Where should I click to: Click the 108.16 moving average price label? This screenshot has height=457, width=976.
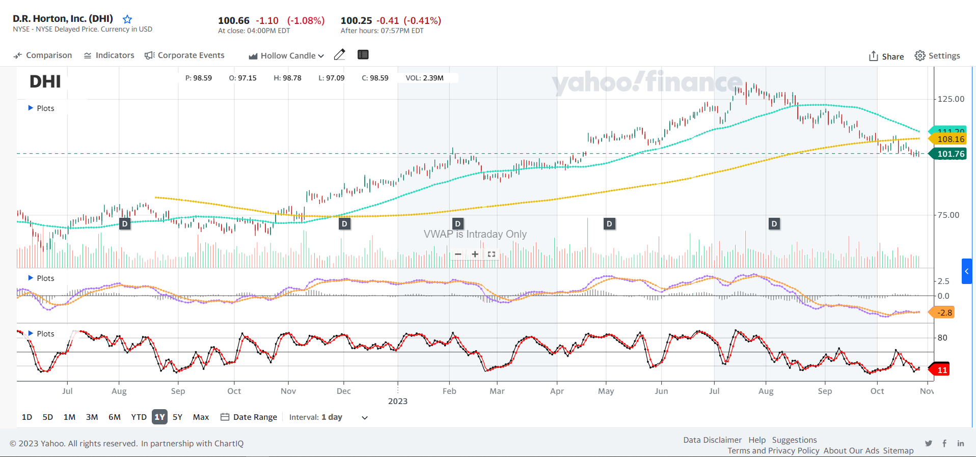(948, 139)
